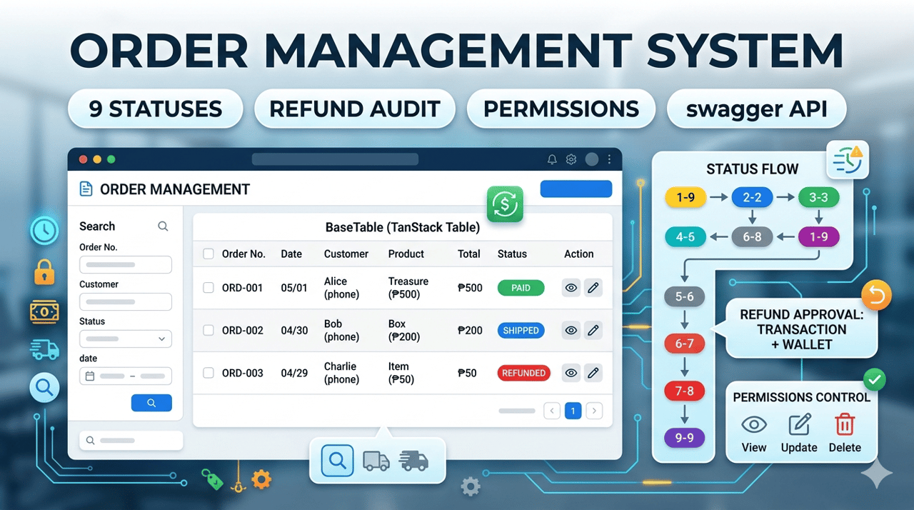Viewport: 914px width, 510px height.
Task: Click the delivery truck icon in left sidebar
Action: tap(44, 350)
